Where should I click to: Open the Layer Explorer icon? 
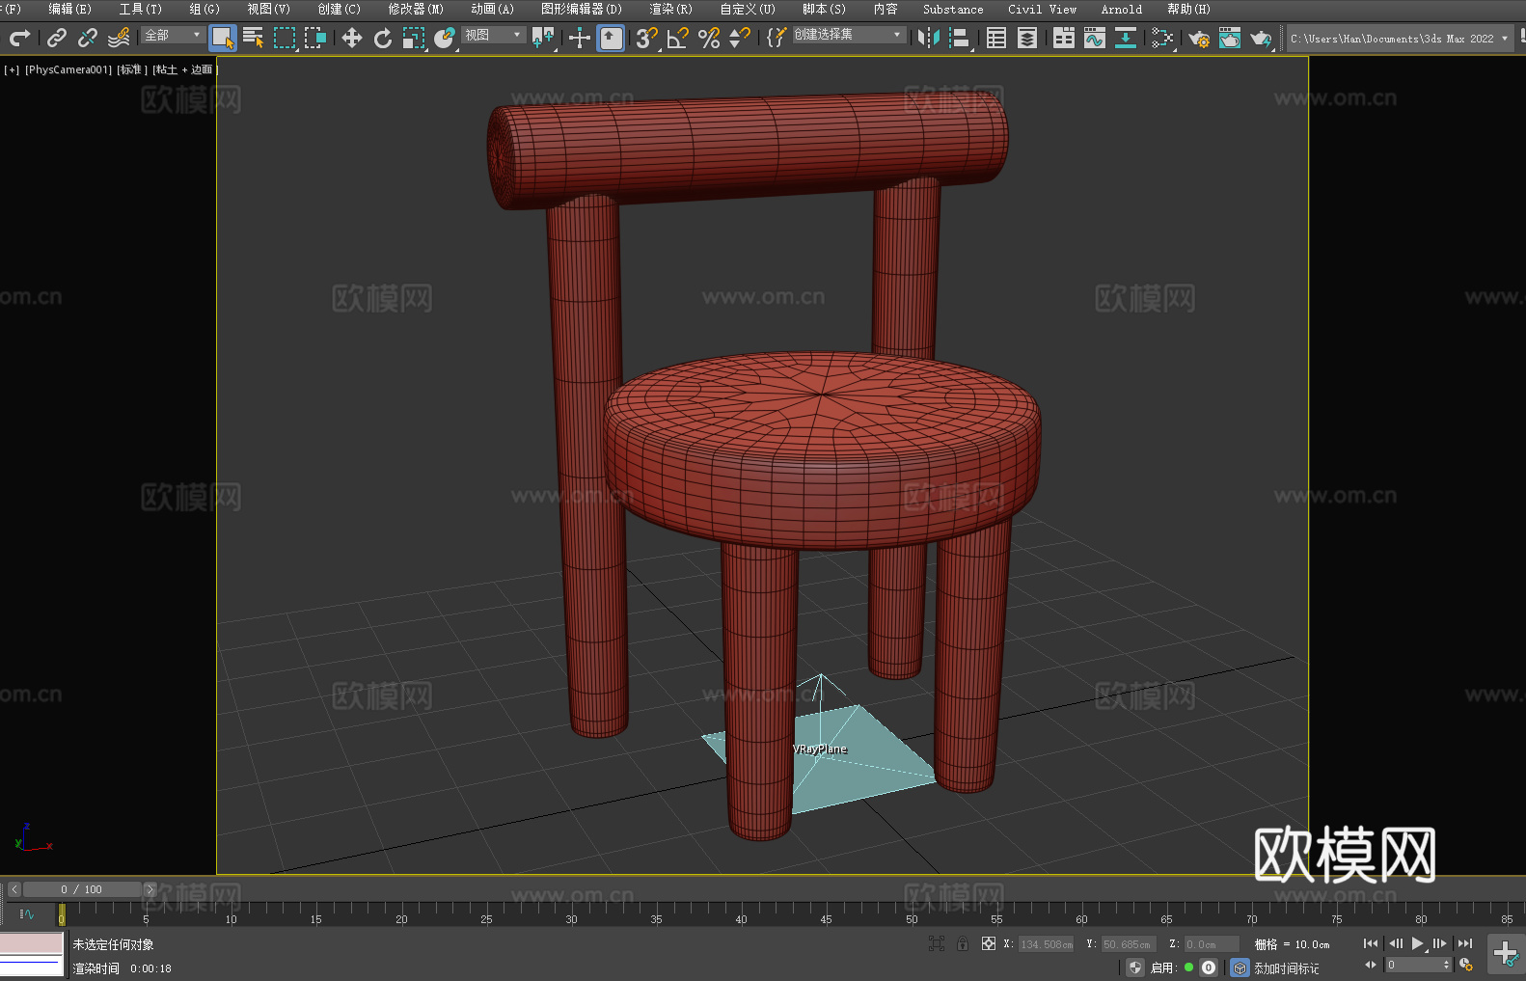tap(1027, 39)
